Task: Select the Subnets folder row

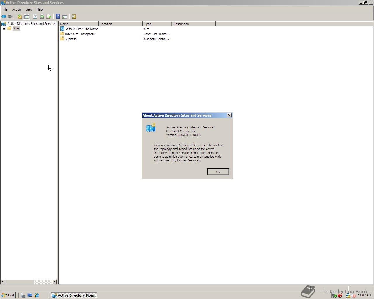Action: (x=70, y=39)
